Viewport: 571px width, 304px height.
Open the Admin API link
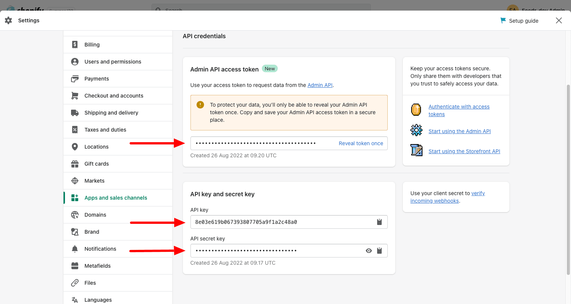[320, 85]
